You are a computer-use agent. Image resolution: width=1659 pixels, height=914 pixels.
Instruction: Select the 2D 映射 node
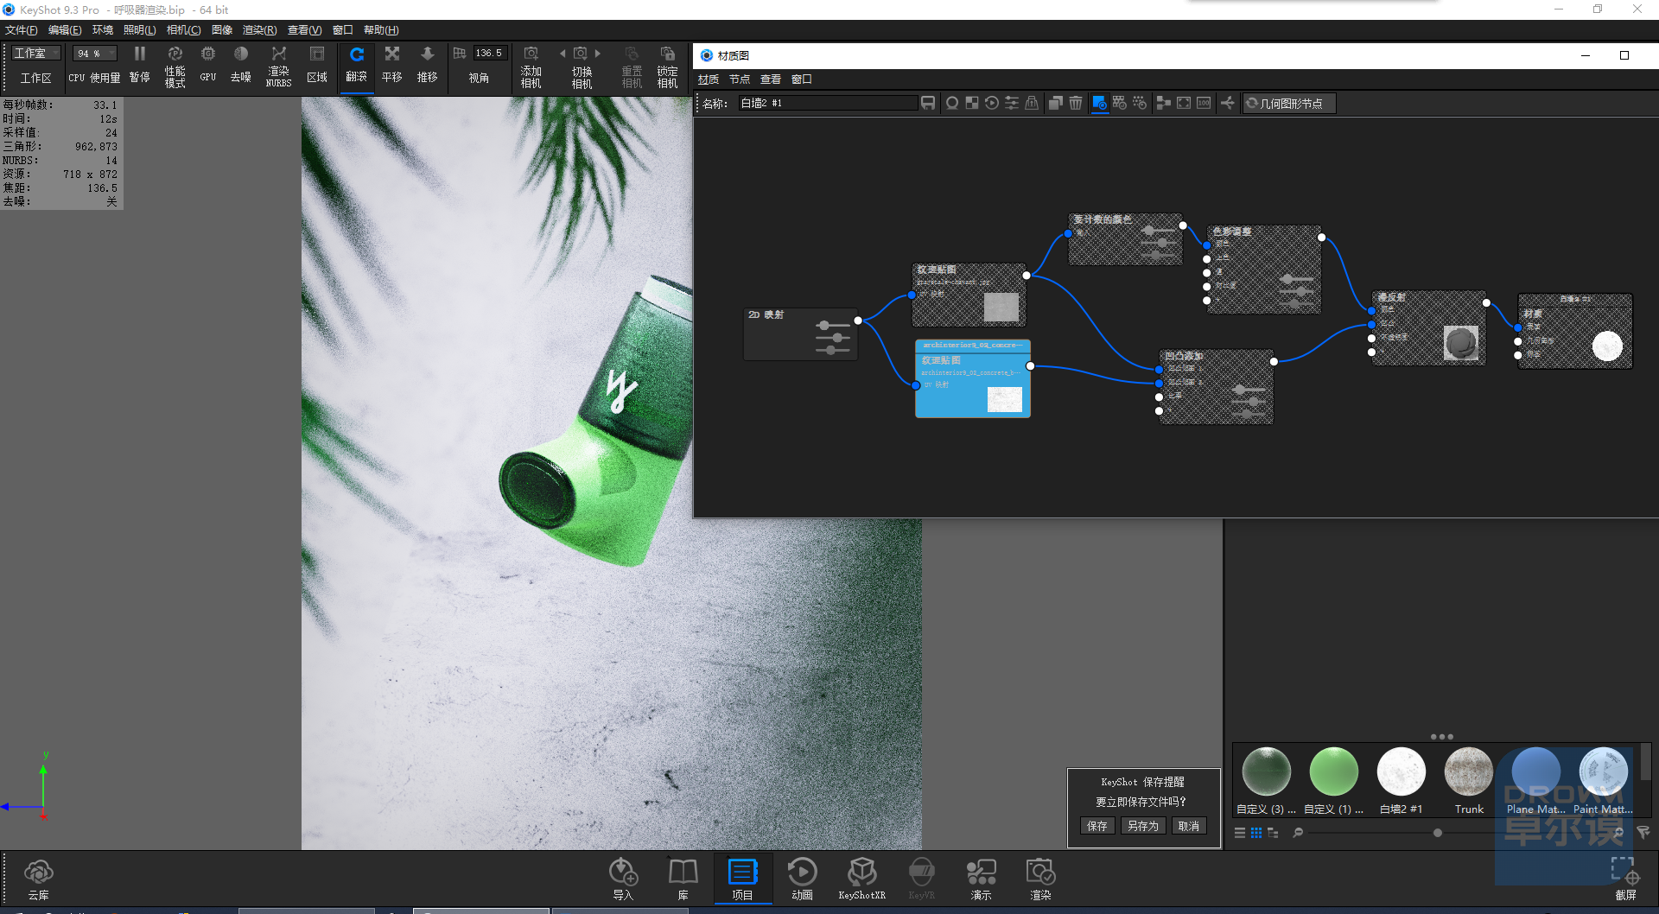tap(800, 334)
